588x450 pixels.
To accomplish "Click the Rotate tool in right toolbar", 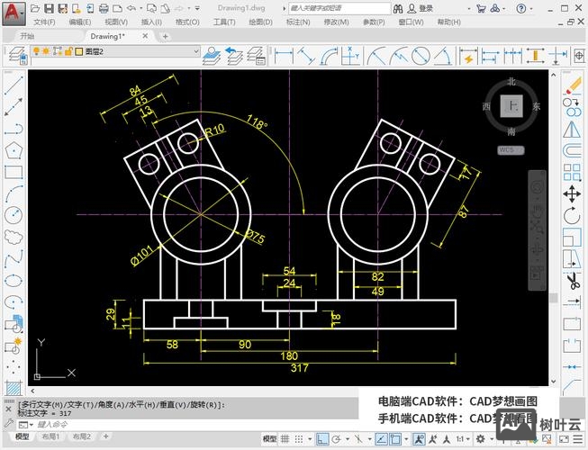I will point(572,216).
